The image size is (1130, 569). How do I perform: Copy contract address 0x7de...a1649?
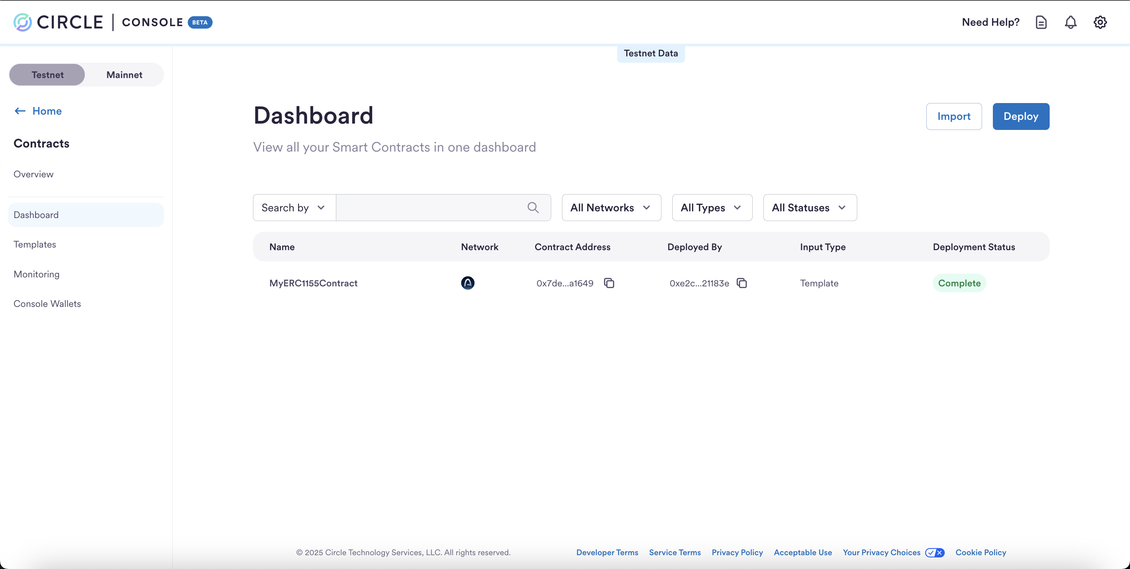point(609,283)
